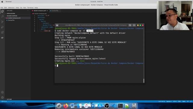Click the date and time in menu bar
This screenshot has height=109, width=193.
(x=96, y=2)
